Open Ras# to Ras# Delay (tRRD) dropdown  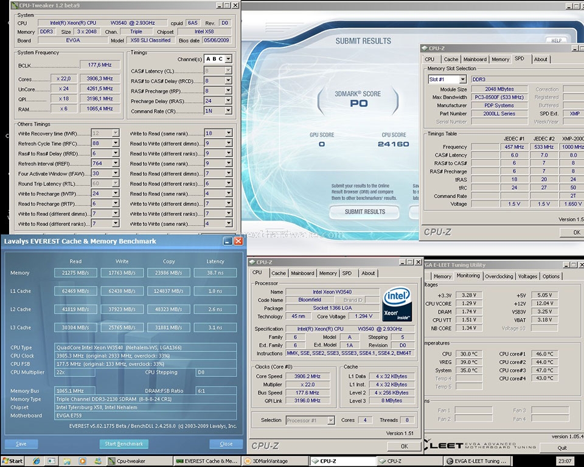(116, 153)
